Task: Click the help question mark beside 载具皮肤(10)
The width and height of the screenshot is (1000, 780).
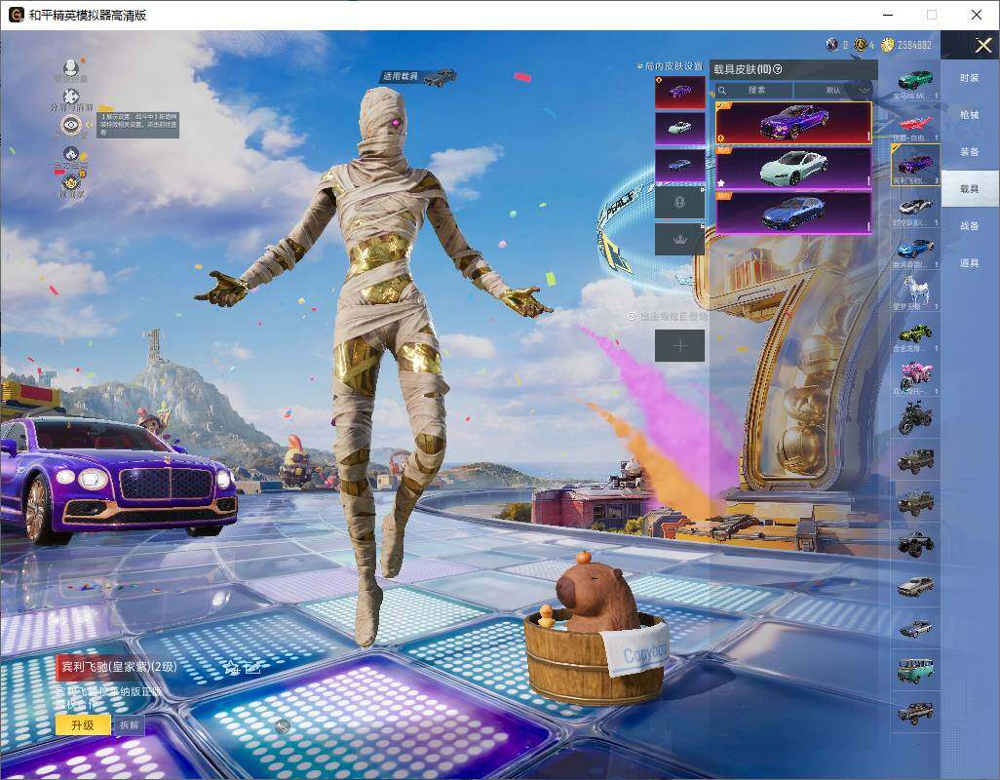Action: pyautogui.click(x=778, y=69)
